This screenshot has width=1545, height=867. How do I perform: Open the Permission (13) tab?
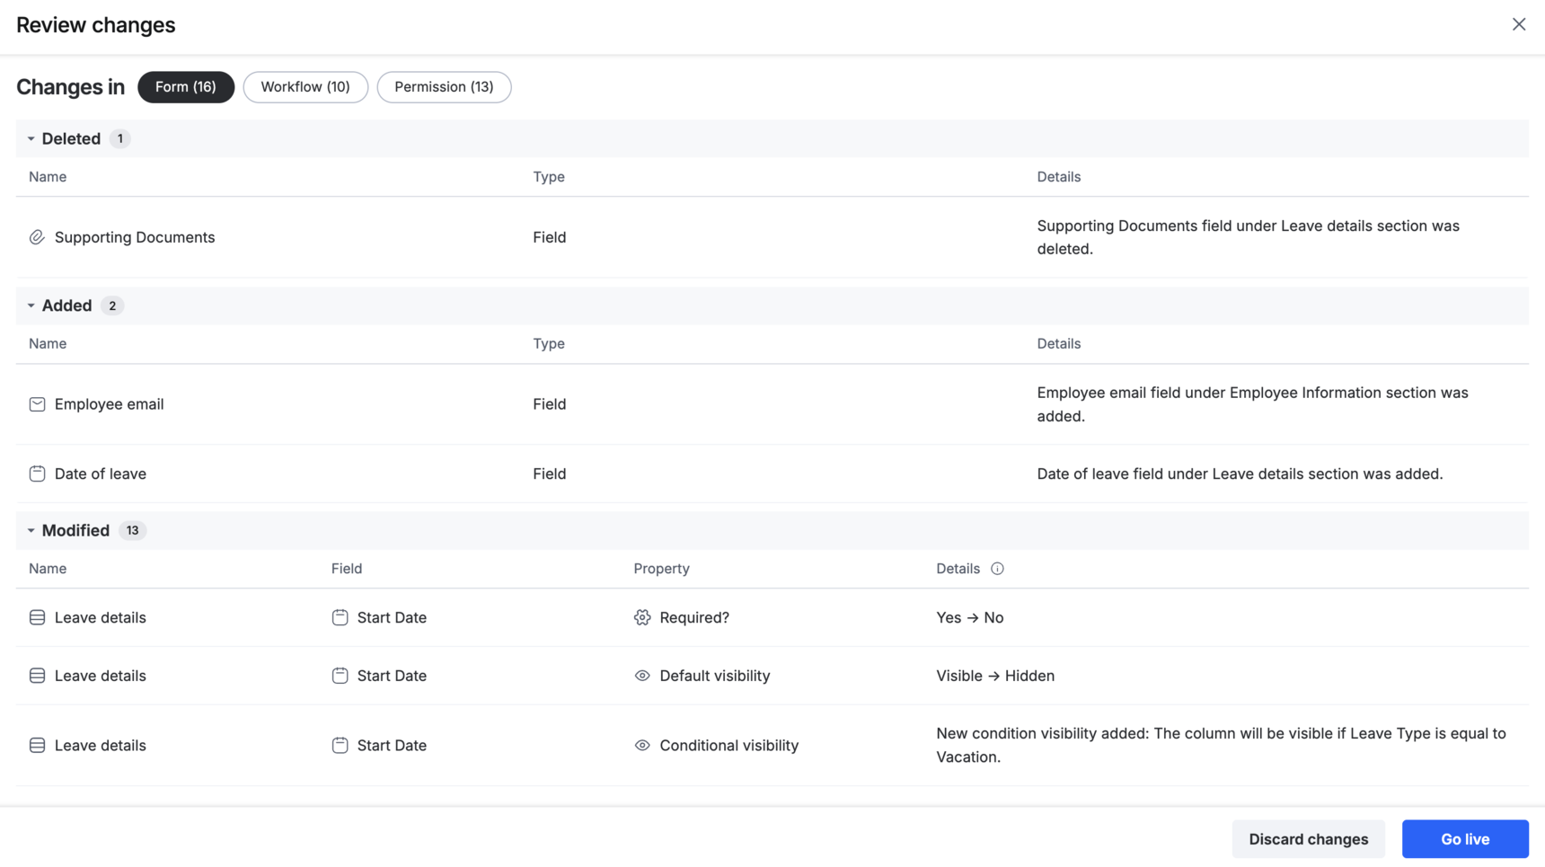click(444, 87)
